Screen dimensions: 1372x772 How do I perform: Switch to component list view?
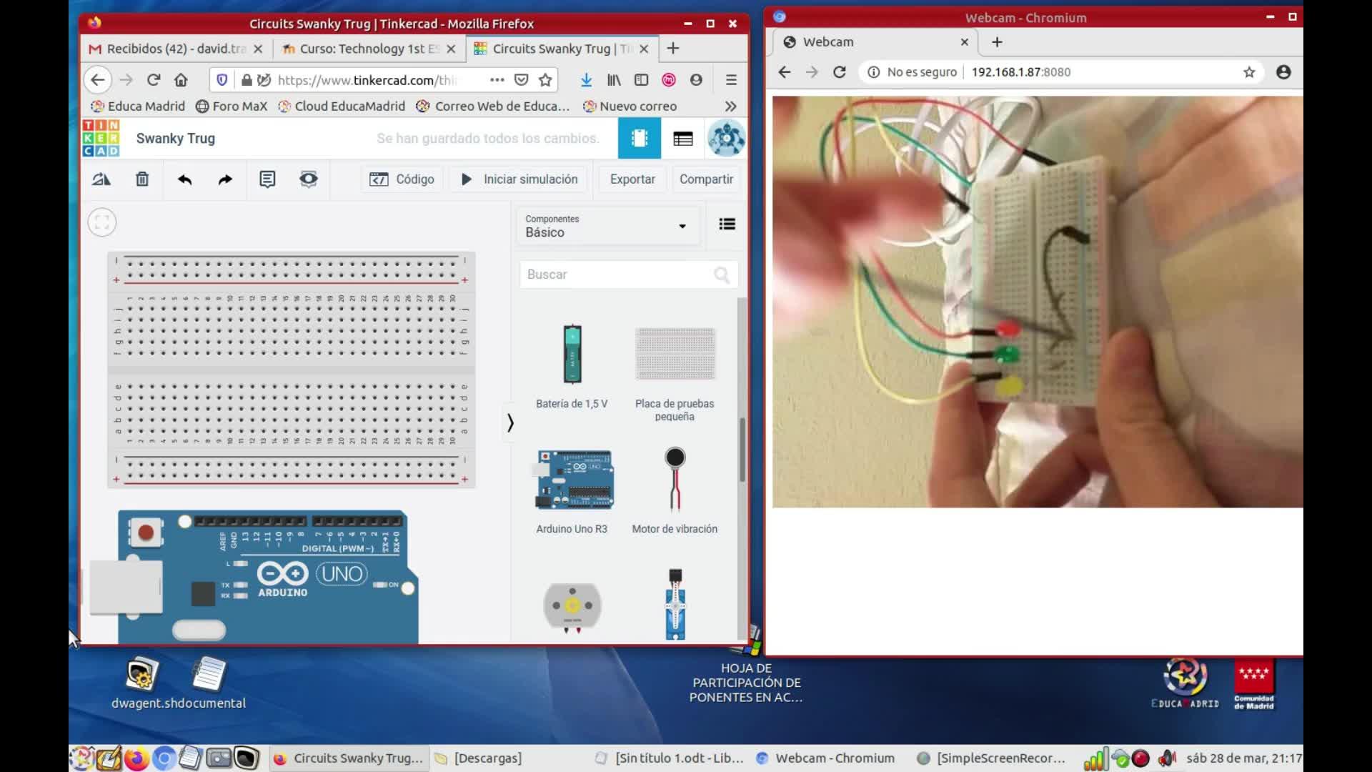tap(682, 139)
